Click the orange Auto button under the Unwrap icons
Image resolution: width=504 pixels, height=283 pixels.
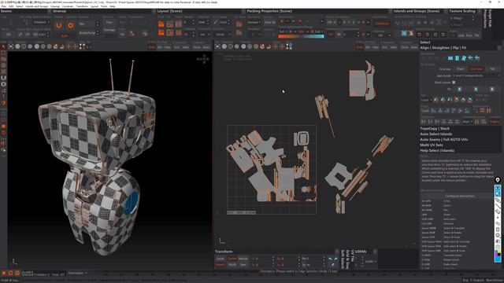[x=65, y=35]
